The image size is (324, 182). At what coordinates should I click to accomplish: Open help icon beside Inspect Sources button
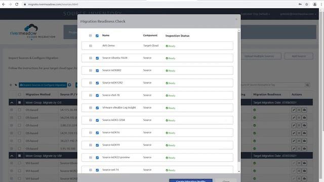coord(69,85)
